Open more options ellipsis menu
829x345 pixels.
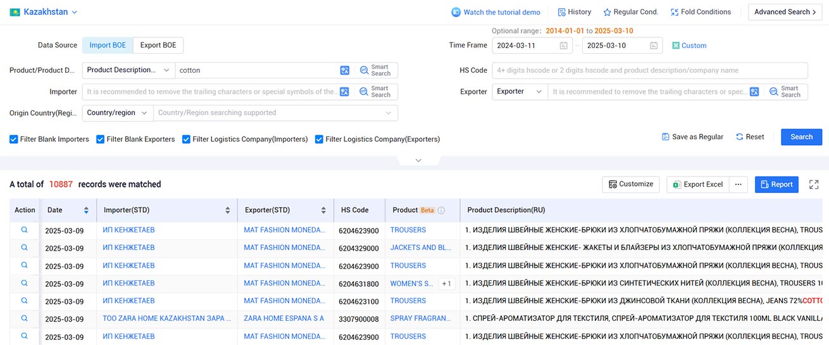pos(738,184)
